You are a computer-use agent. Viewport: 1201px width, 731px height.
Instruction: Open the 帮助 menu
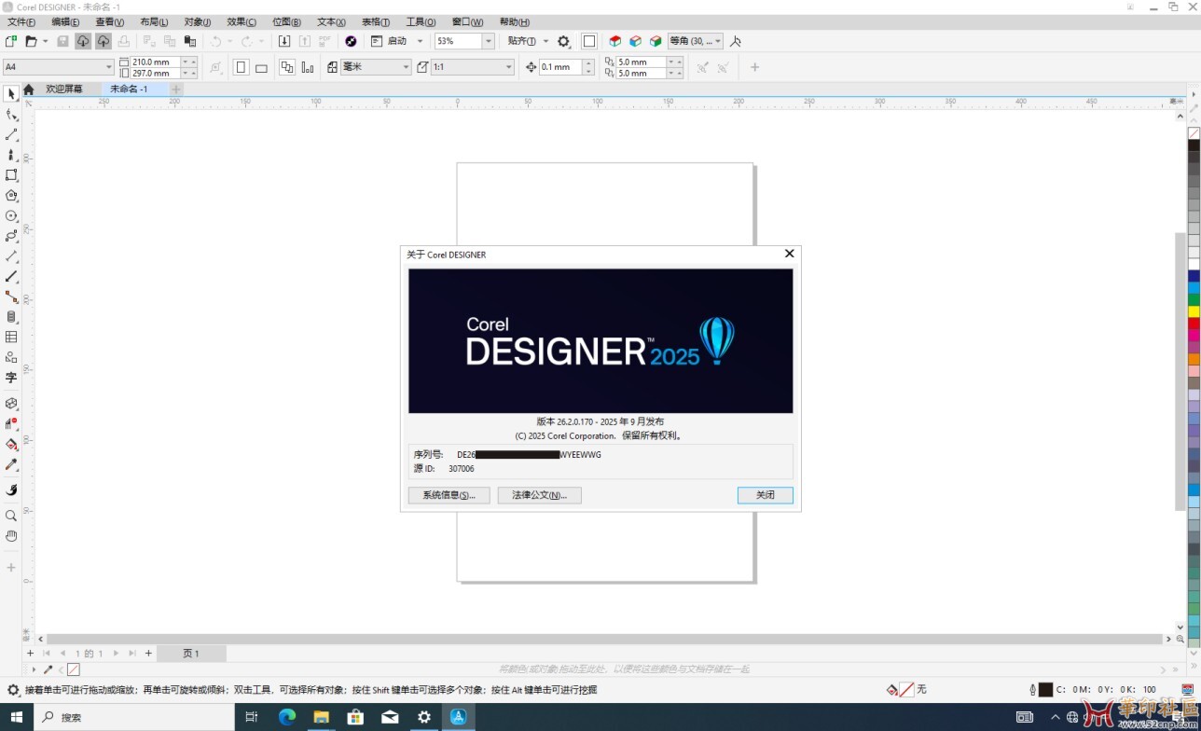click(514, 21)
